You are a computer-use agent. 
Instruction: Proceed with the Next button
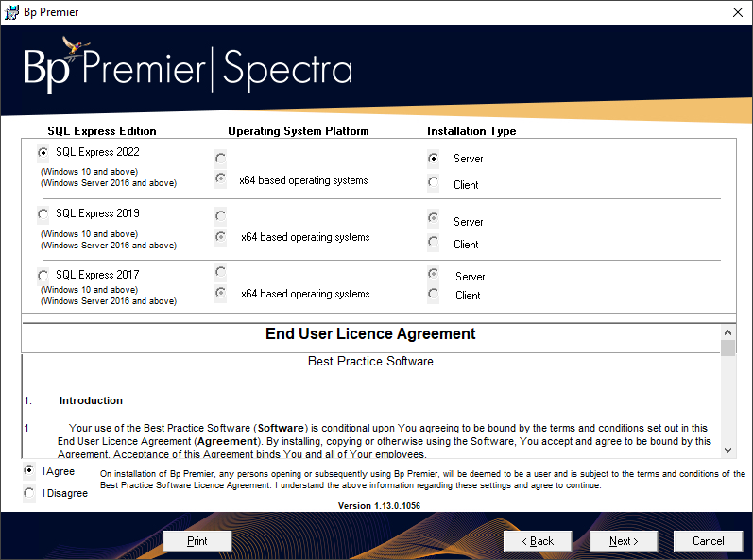coord(624,541)
